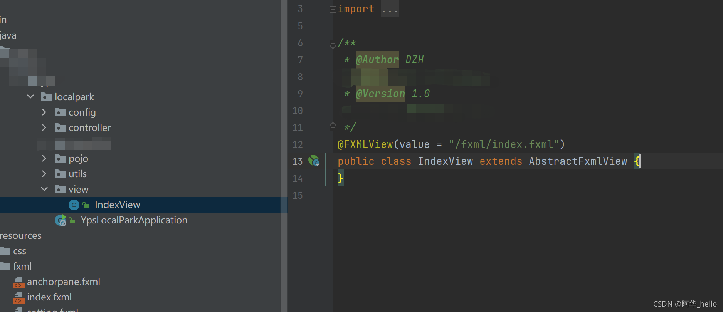Viewport: 723px width, 312px height.
Task: Click the config folder icon
Action: (60, 112)
